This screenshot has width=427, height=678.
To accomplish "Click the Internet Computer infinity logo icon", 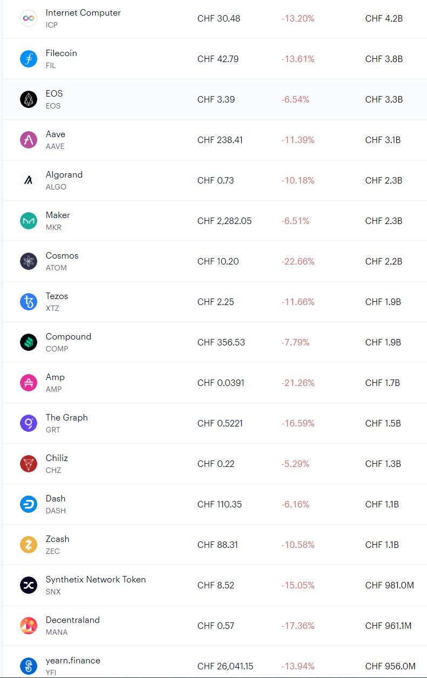I will pyautogui.click(x=29, y=18).
